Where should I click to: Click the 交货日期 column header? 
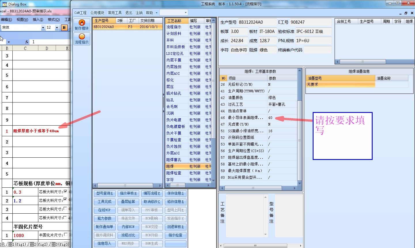150,20
